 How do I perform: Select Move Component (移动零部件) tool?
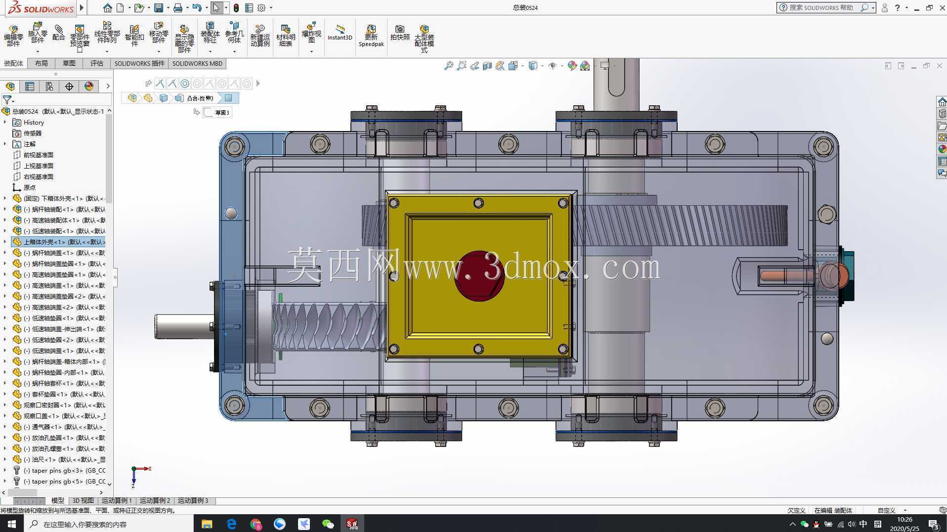click(x=159, y=33)
